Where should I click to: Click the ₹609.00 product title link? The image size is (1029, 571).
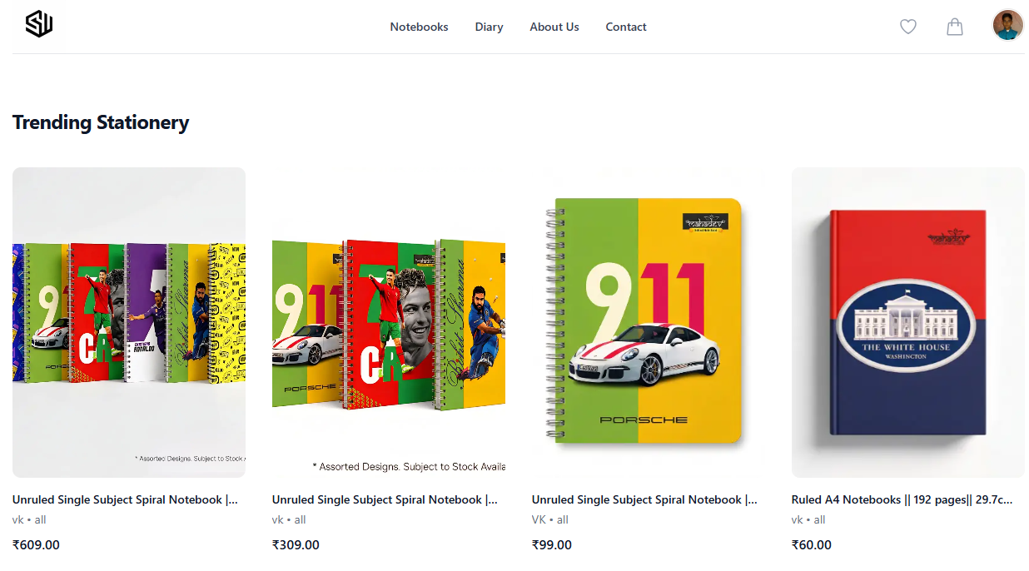tap(125, 499)
